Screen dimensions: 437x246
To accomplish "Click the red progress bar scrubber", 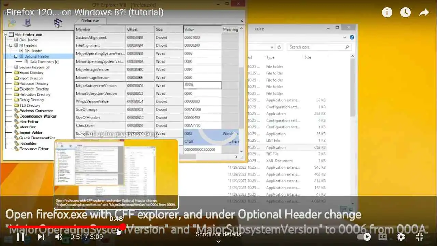I will 123,227.
